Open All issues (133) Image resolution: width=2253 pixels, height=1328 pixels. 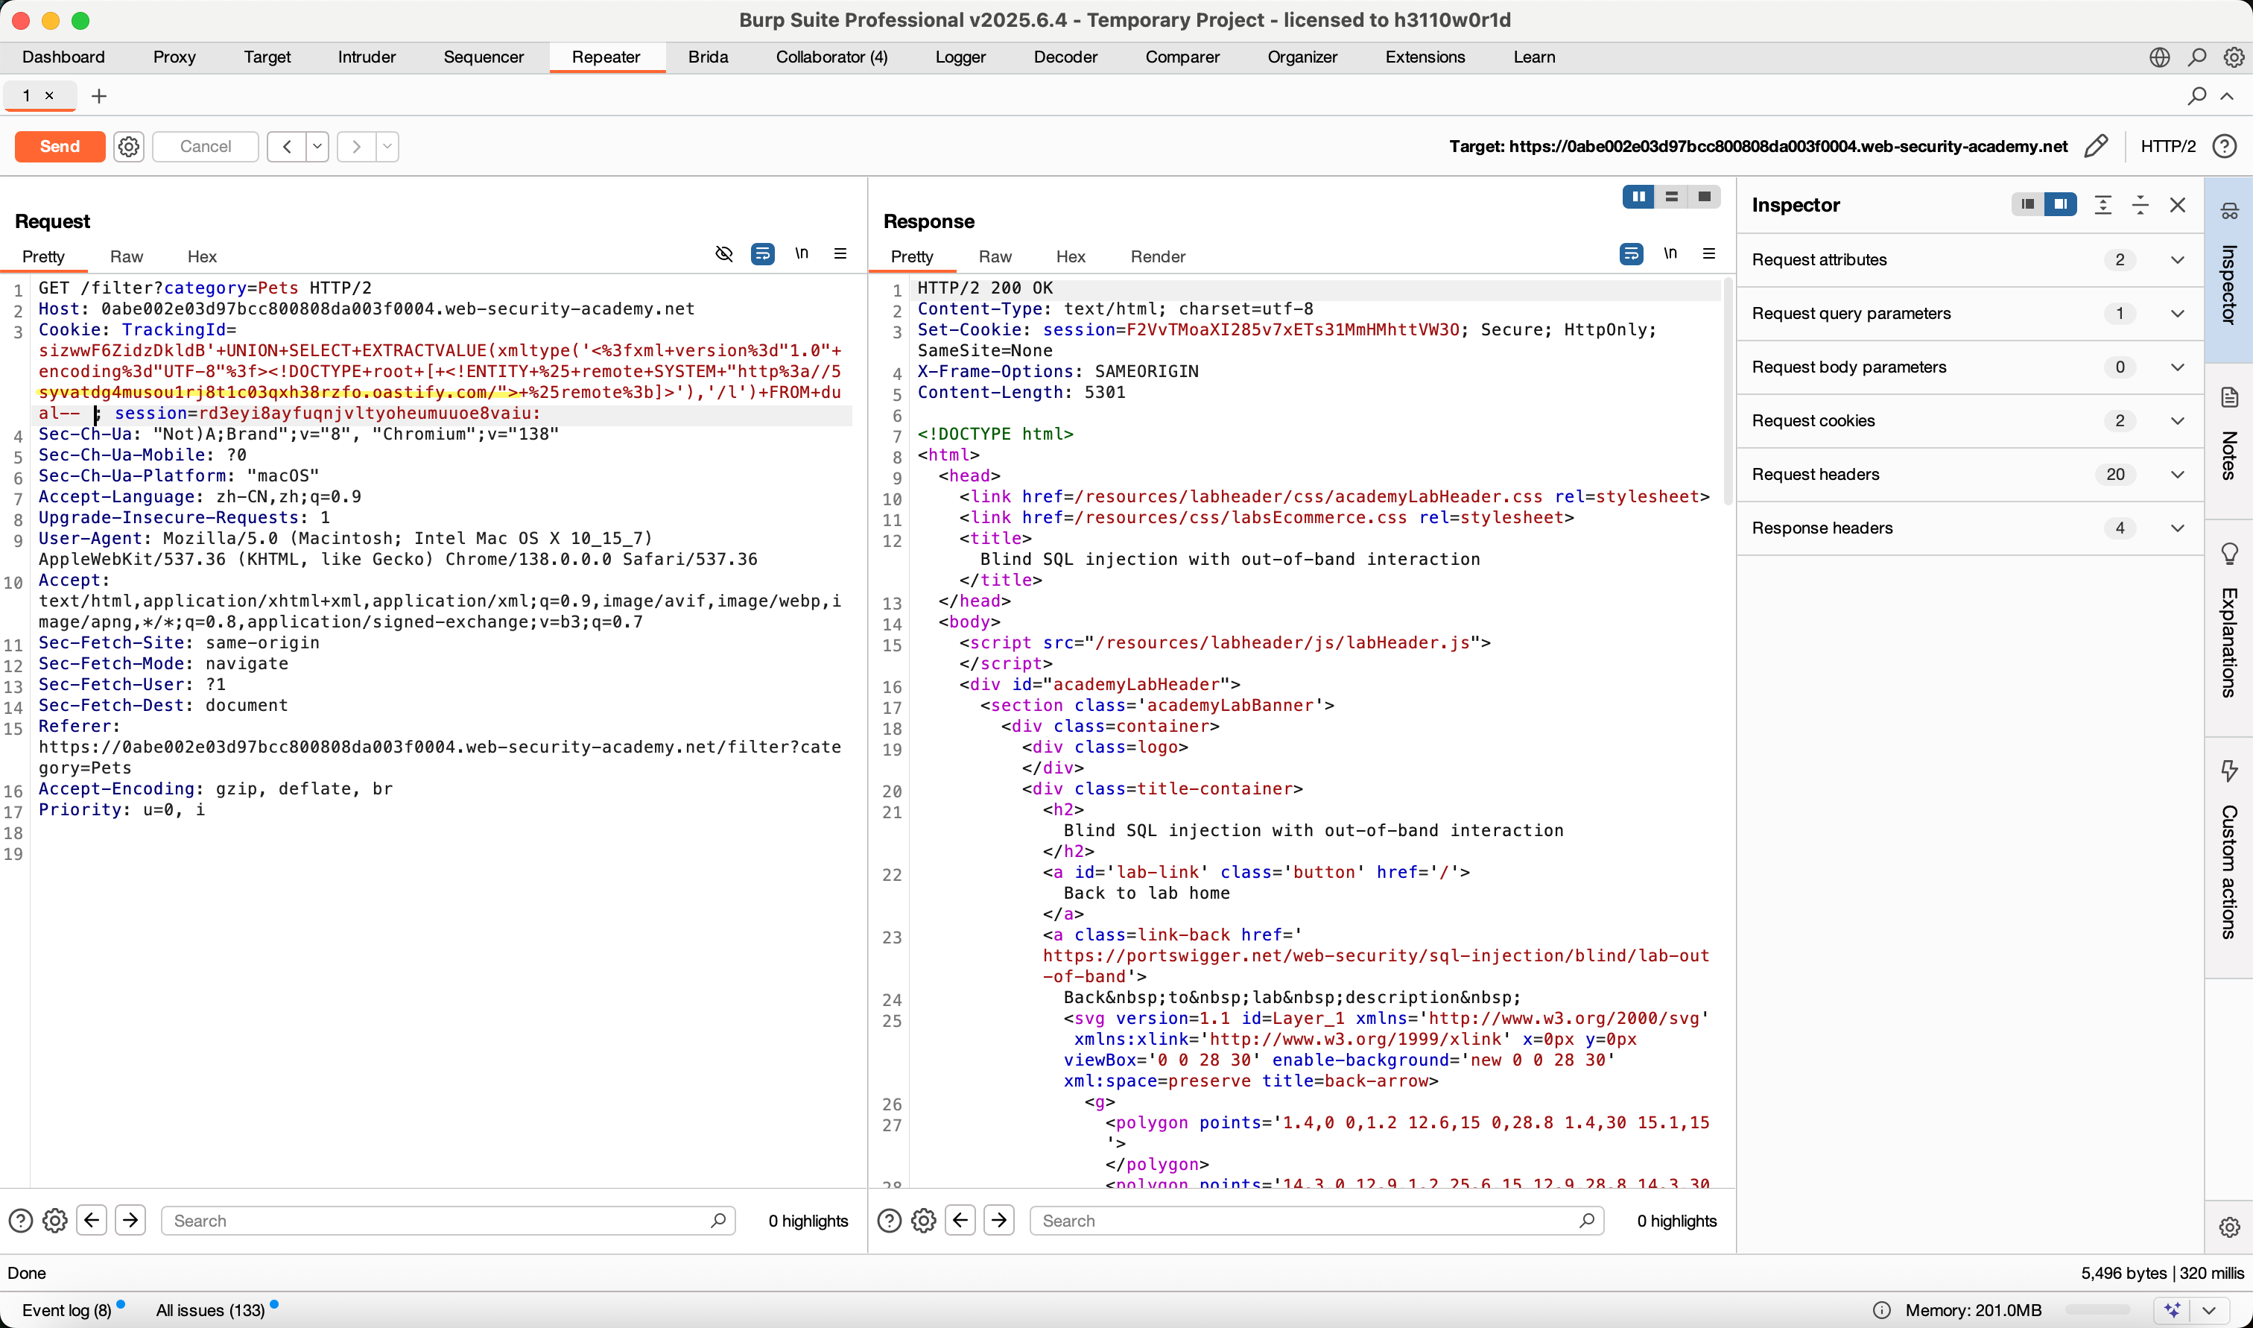click(x=210, y=1310)
